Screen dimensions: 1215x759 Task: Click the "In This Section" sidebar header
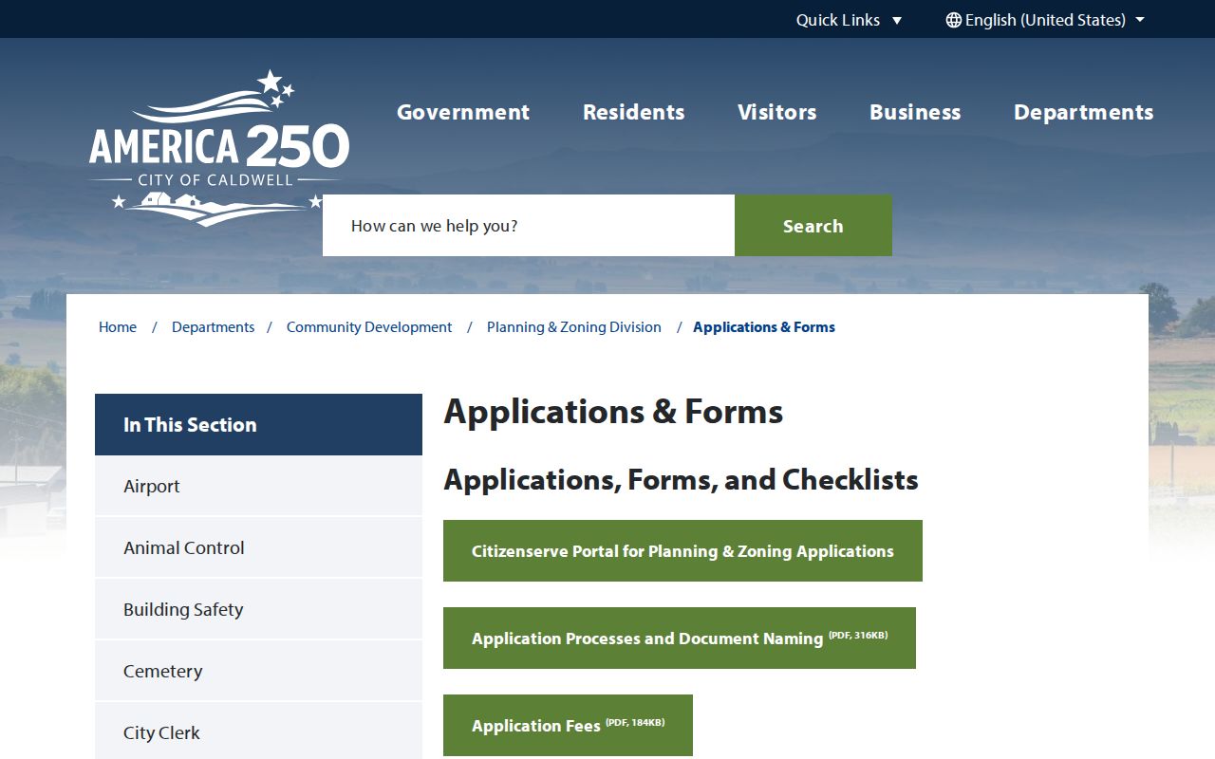(x=258, y=425)
